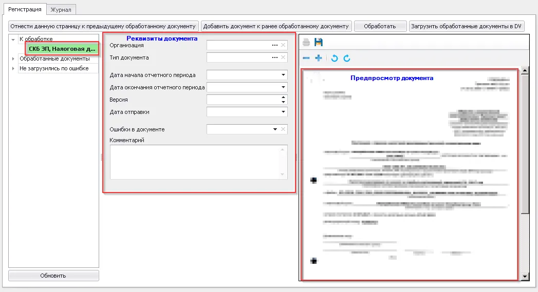
Task: Click inside the Комментарий text area
Action: [x=195, y=162]
